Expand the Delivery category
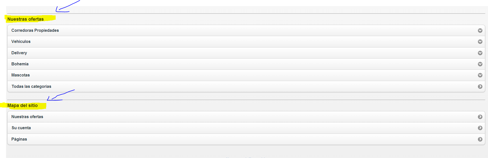 pyautogui.click(x=246, y=53)
